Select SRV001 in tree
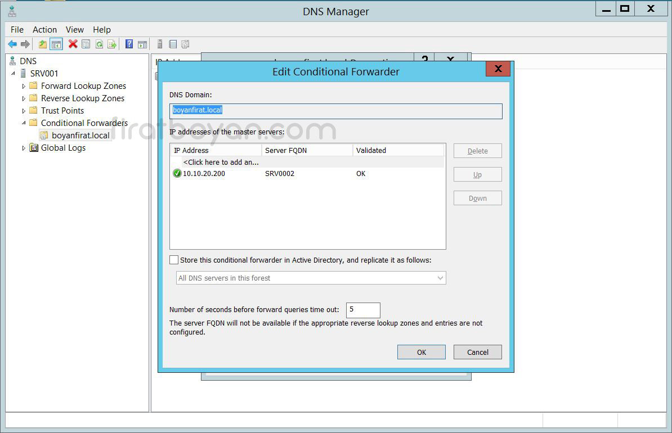Screen dimensions: 672x433 [x=44, y=74]
